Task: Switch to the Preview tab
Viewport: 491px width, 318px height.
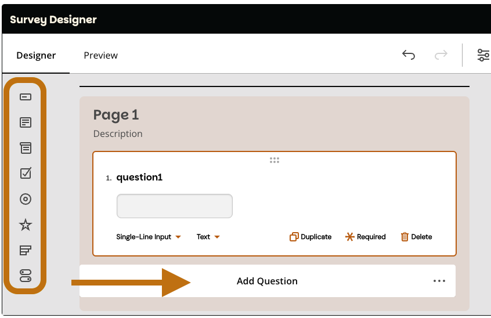Action: (100, 56)
